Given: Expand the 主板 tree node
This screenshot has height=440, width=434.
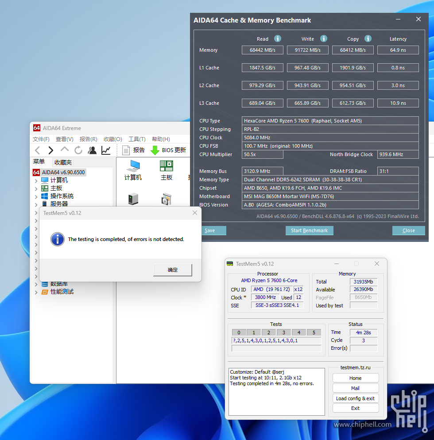Looking at the screenshot, I should 36,188.
